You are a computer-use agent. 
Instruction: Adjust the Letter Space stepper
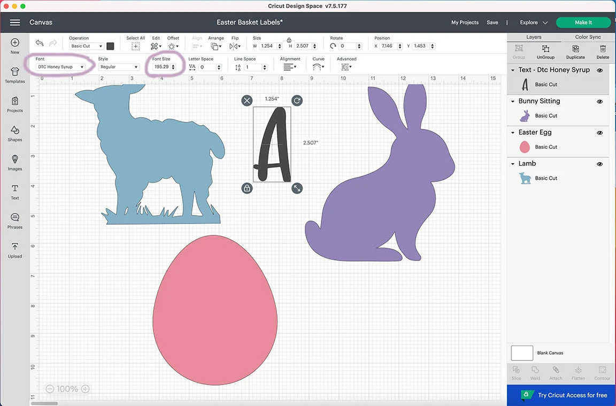[x=219, y=67]
